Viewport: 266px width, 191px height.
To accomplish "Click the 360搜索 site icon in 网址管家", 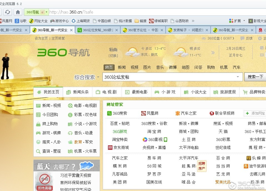I will tap(109, 113).
